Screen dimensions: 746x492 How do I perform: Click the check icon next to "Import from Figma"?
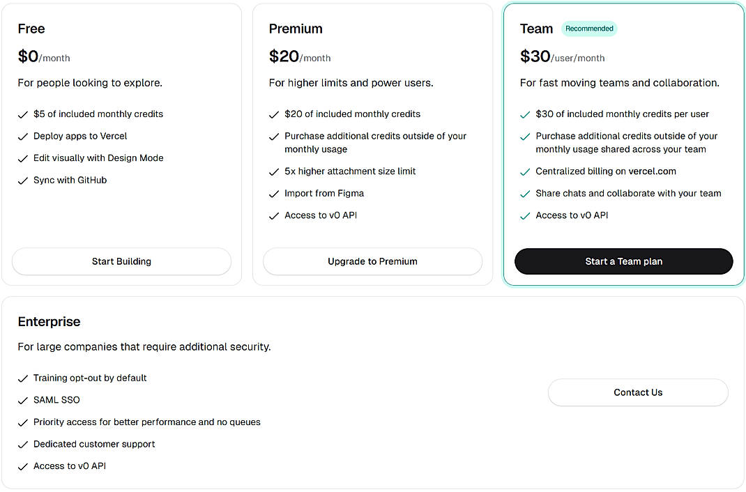[273, 193]
